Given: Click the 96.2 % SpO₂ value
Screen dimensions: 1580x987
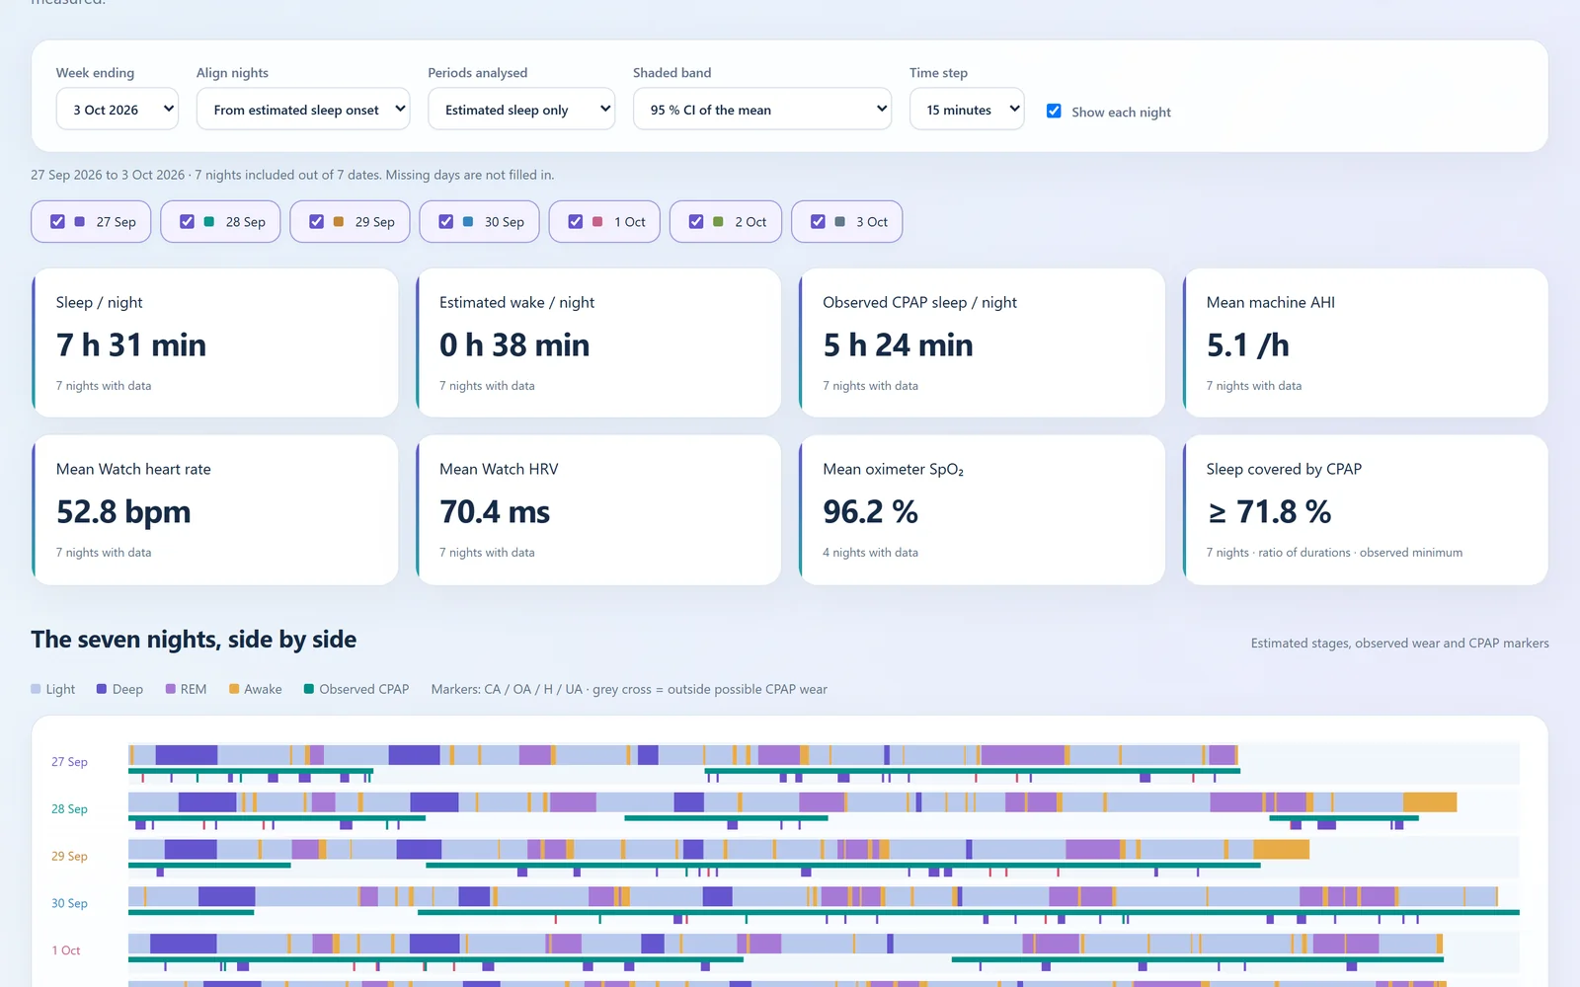Looking at the screenshot, I should tap(870, 511).
